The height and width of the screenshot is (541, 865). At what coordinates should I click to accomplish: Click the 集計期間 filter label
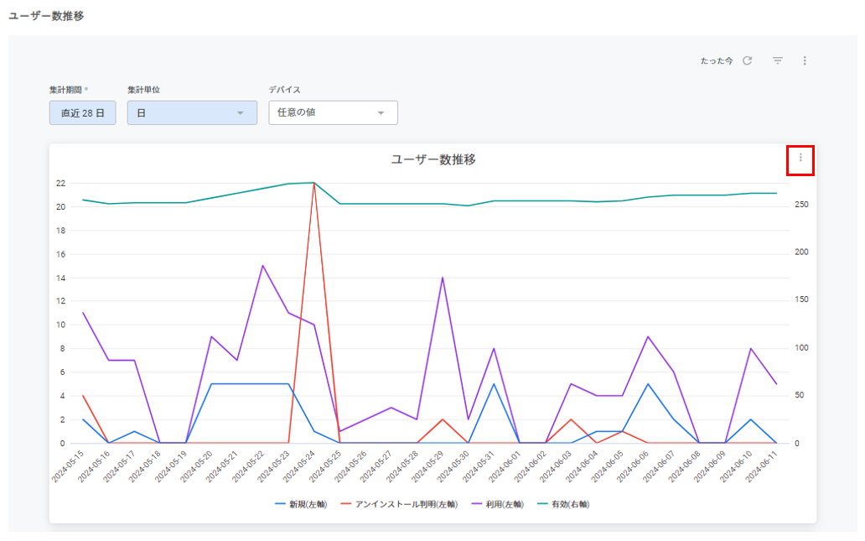65,90
